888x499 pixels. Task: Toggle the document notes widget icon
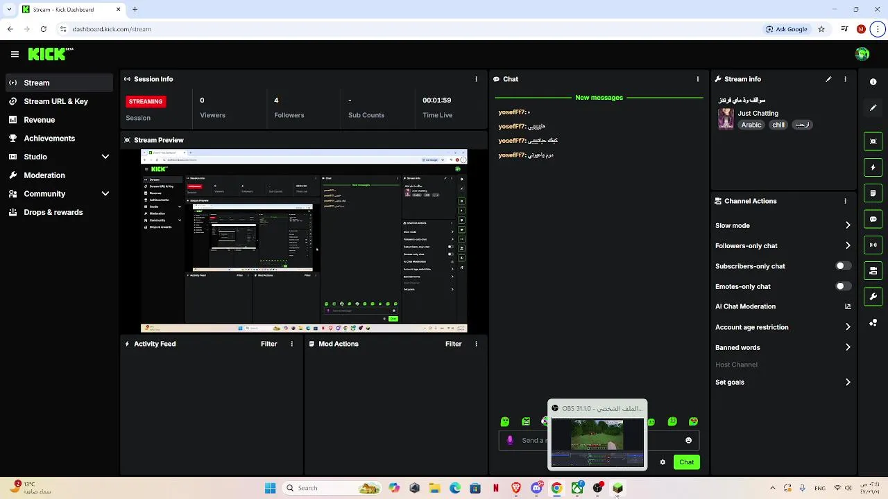point(873,193)
